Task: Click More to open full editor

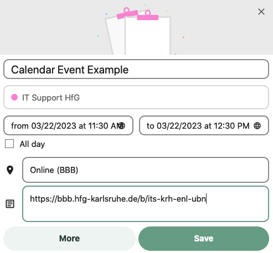Action: [x=69, y=239]
